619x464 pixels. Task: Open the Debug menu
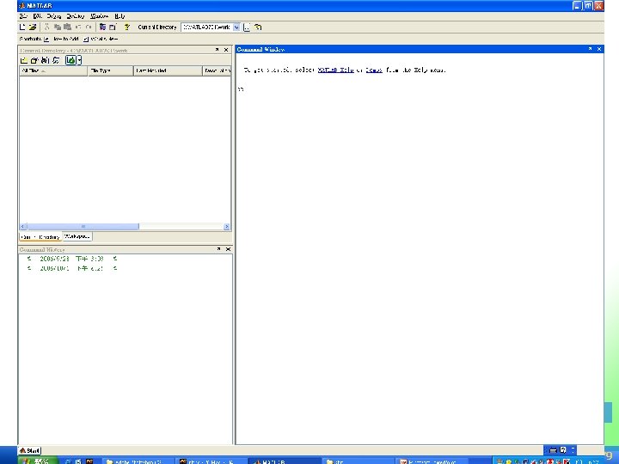click(x=53, y=16)
